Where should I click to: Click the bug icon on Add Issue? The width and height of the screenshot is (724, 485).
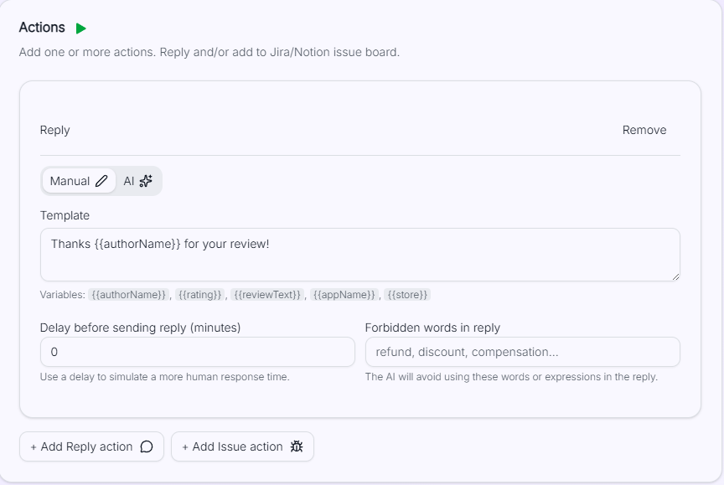(x=297, y=446)
